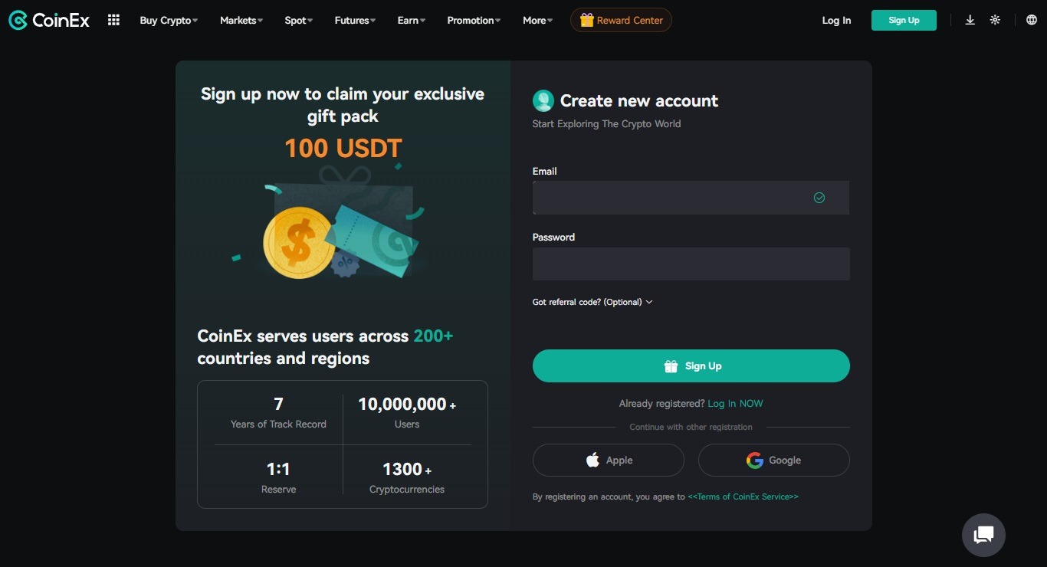Expand Got referral code optional section
The image size is (1047, 567).
pyautogui.click(x=592, y=302)
